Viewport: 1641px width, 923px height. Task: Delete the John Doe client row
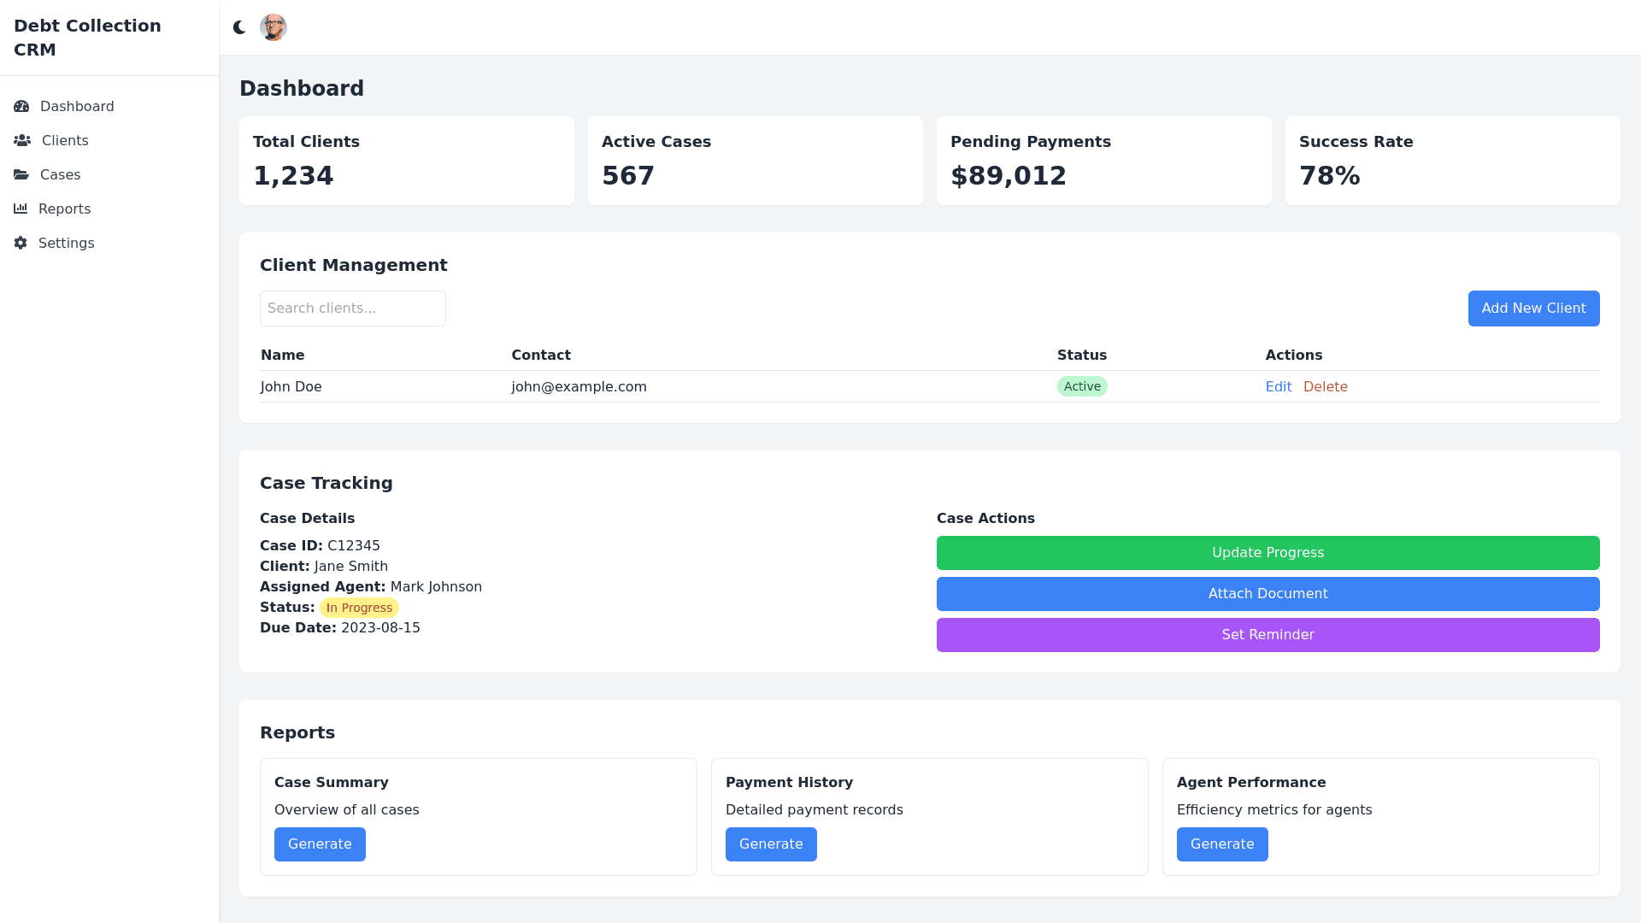tap(1325, 386)
